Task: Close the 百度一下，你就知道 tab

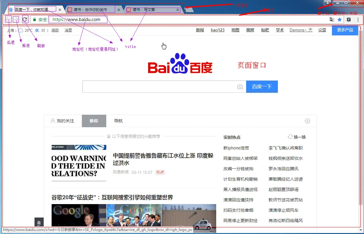Action: [x=60, y=10]
